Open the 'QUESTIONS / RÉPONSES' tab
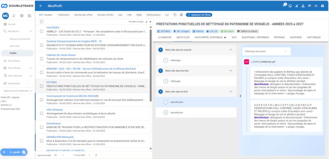 (255, 37)
